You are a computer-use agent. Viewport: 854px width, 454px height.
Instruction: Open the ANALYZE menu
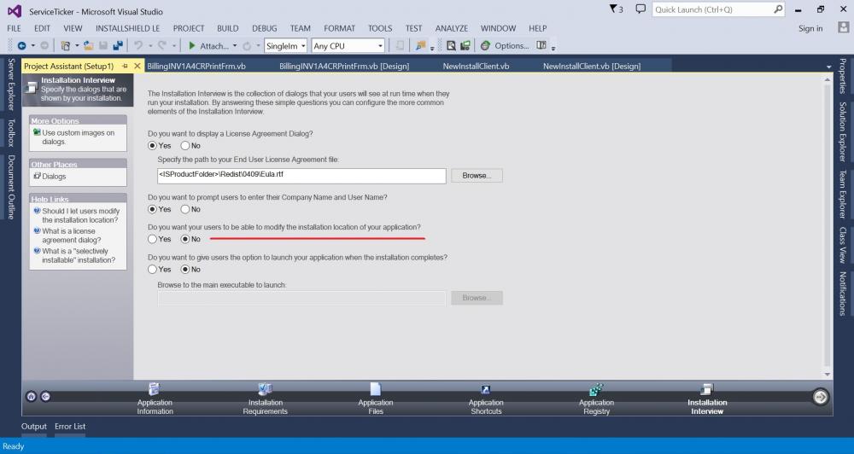tap(452, 28)
